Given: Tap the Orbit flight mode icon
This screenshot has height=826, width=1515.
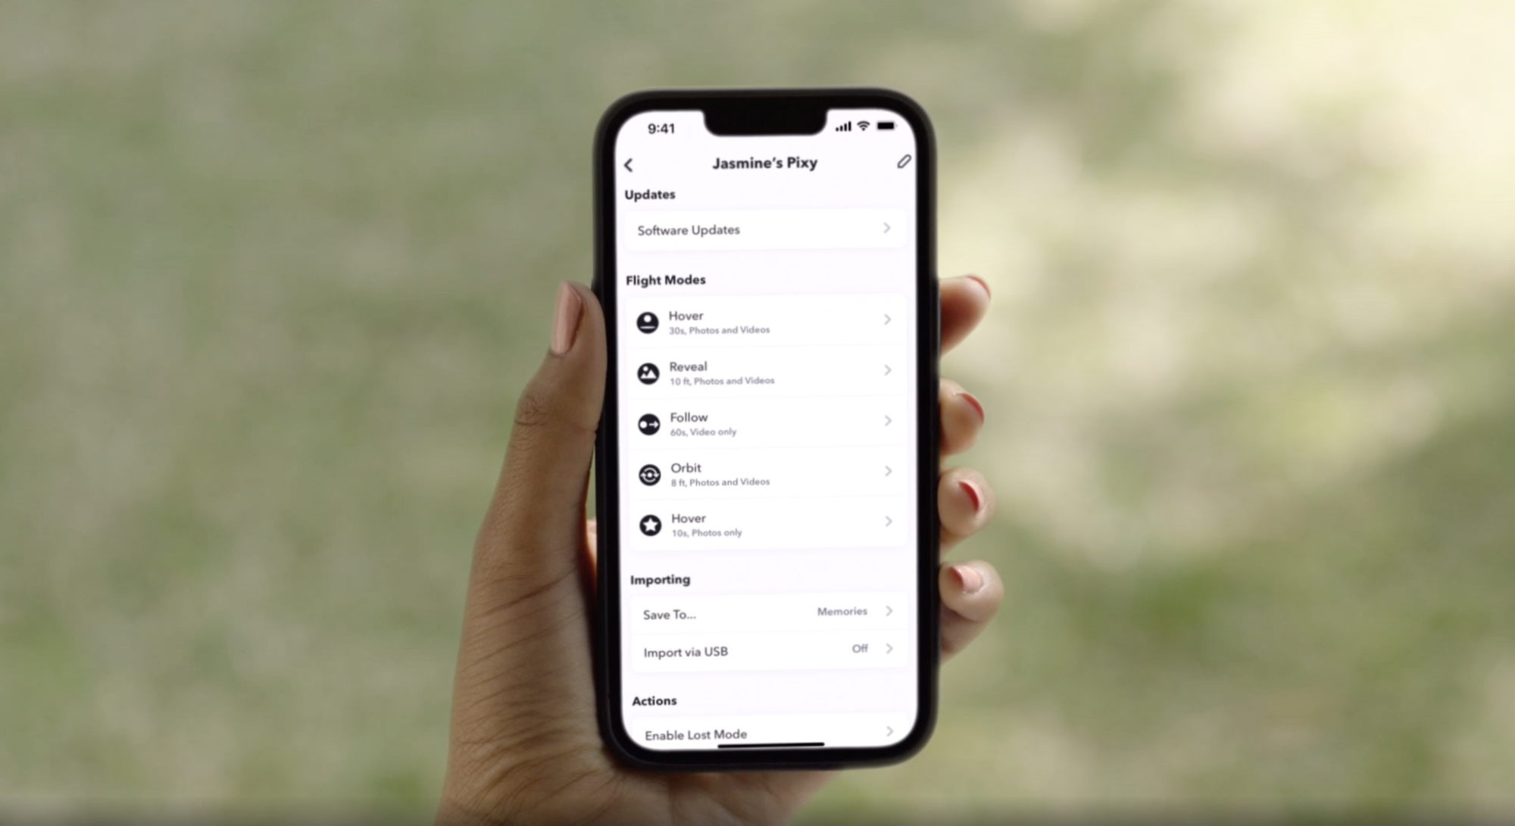Looking at the screenshot, I should 649,471.
